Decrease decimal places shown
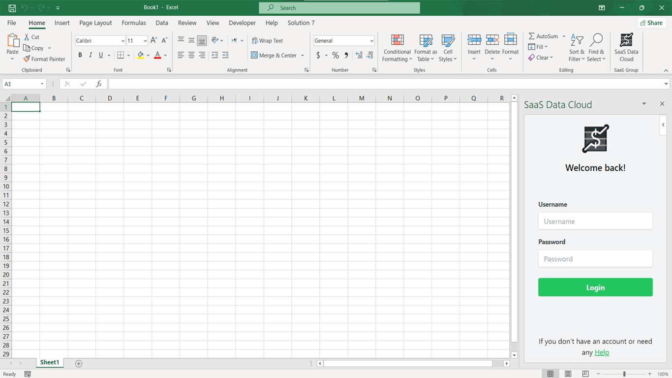The height and width of the screenshot is (378, 672). pos(370,55)
